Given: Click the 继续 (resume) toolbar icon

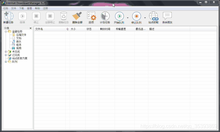Looking at the screenshot, I should [22, 16].
